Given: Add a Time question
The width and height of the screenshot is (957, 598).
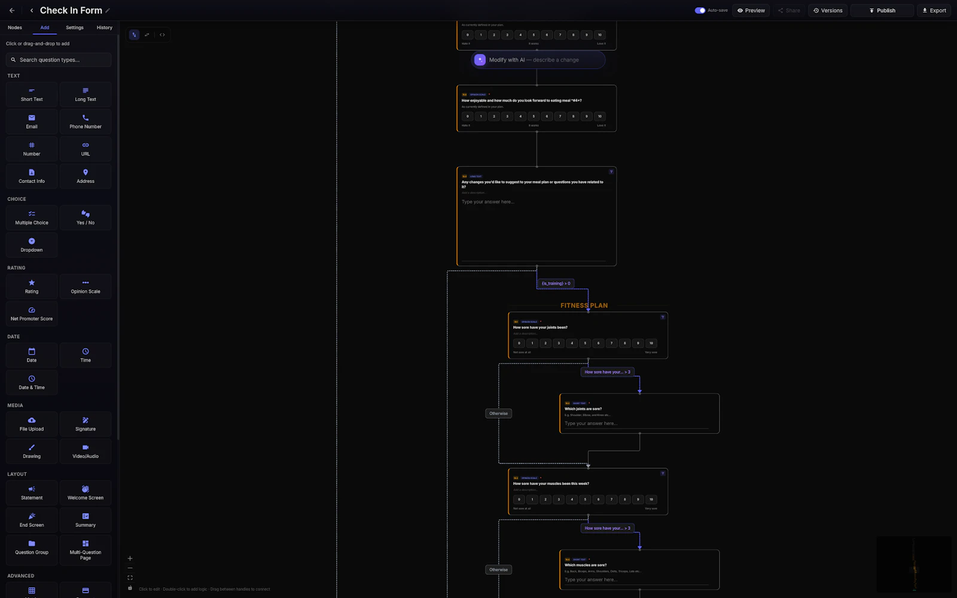Looking at the screenshot, I should pyautogui.click(x=86, y=355).
